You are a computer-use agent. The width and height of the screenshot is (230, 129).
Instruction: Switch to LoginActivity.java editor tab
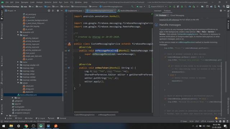point(75,11)
